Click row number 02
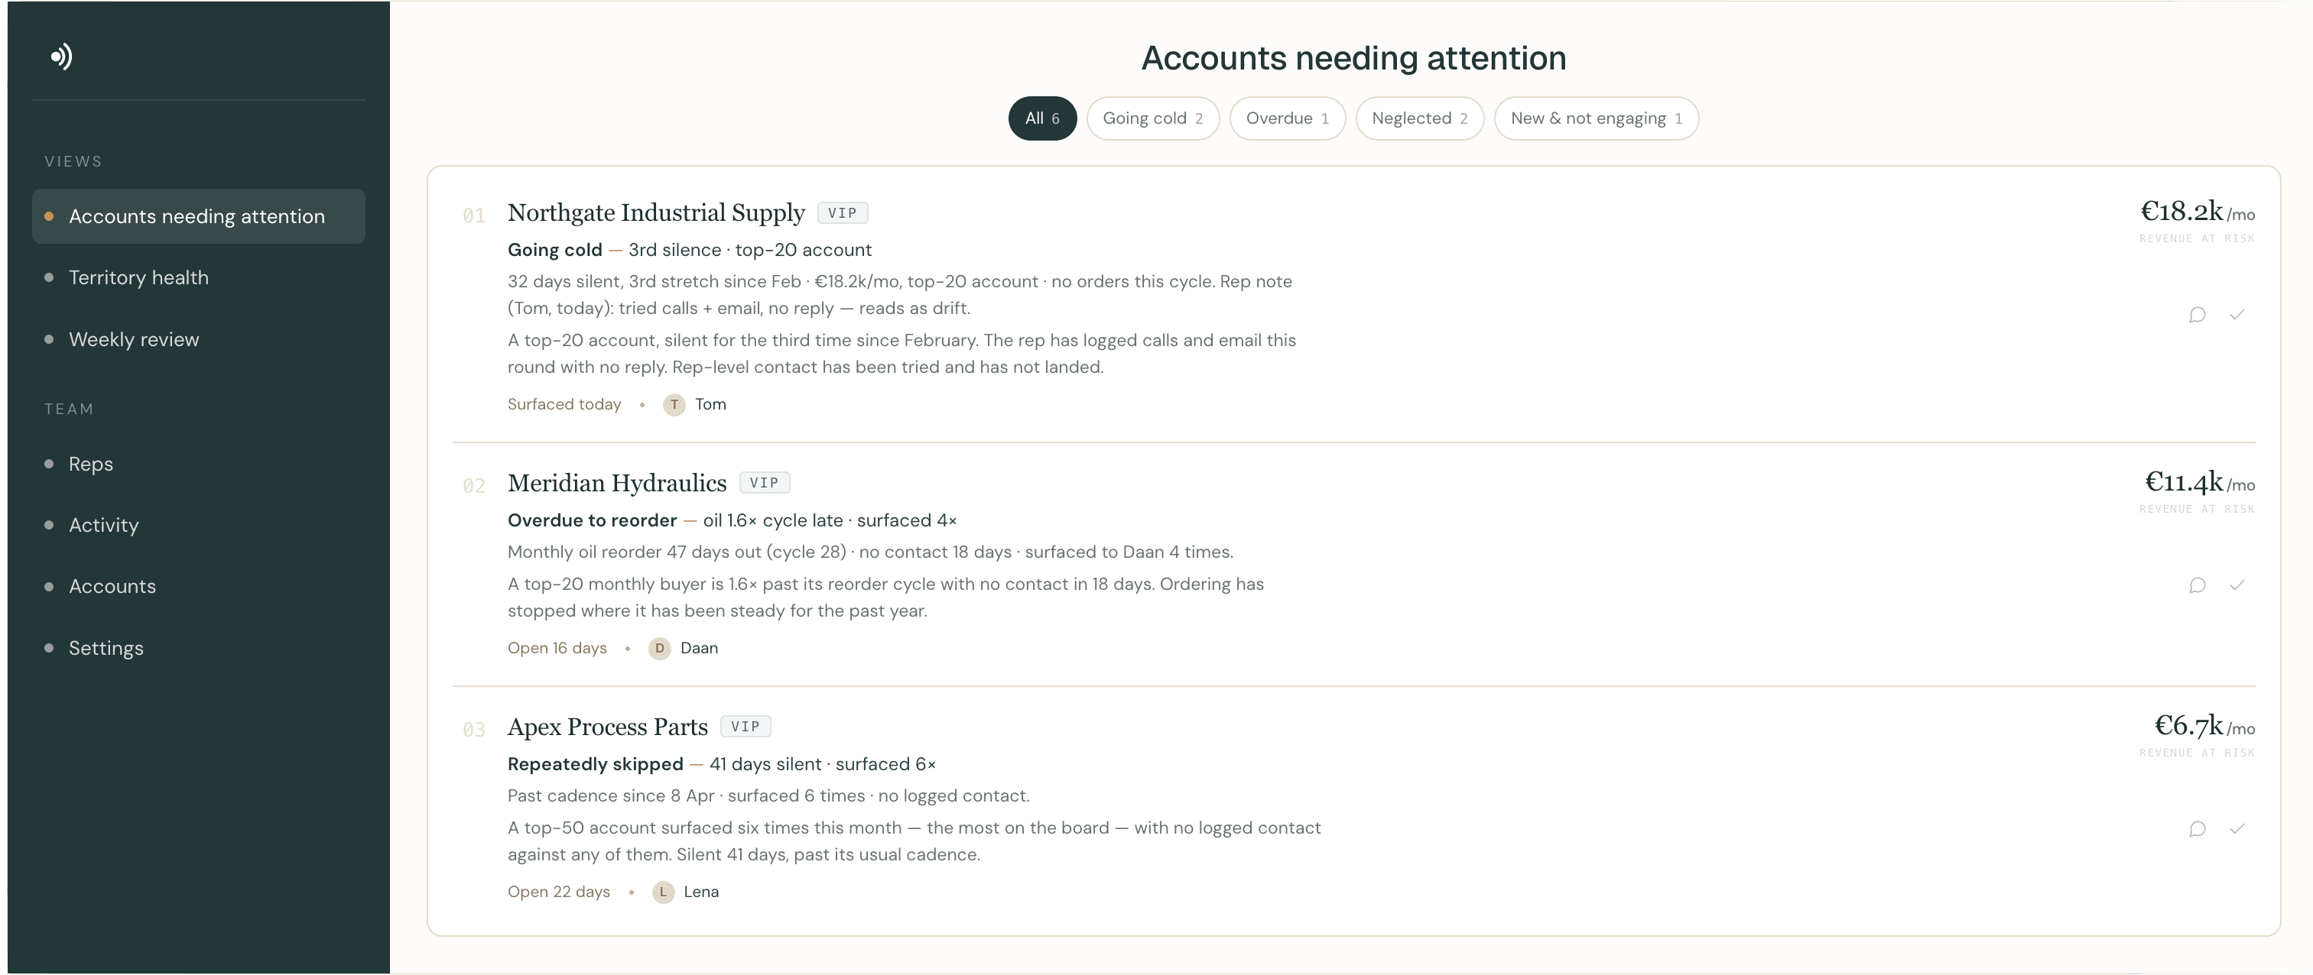This screenshot has height=975, width=2313. click(474, 487)
